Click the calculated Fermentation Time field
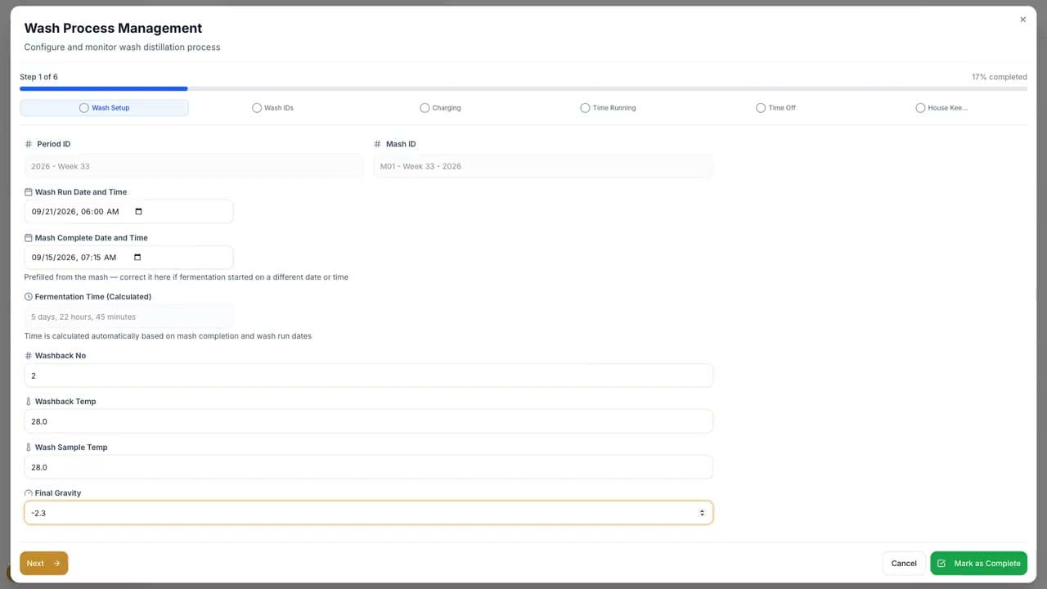1047x589 pixels. click(x=128, y=317)
